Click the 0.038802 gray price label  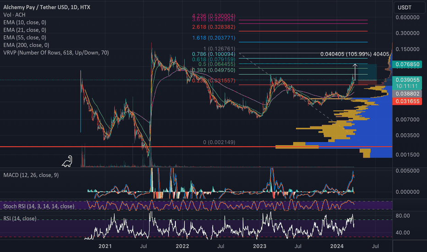pos(407,94)
